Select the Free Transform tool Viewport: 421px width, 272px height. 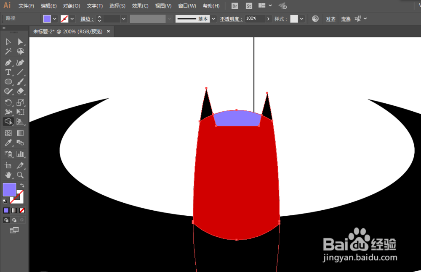[20, 112]
